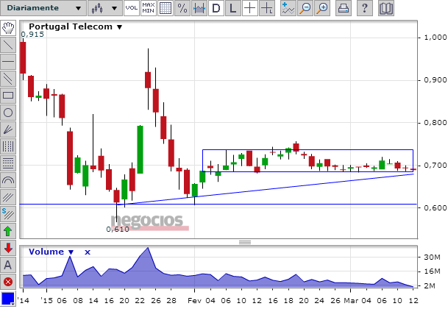Click the 0,915 high price label

[x=32, y=35]
